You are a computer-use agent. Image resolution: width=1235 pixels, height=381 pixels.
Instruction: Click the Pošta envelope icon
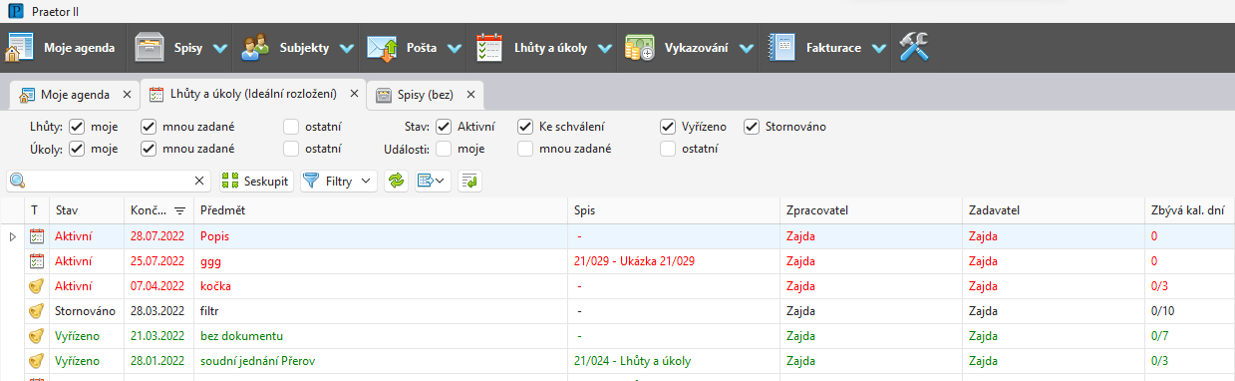point(382,47)
